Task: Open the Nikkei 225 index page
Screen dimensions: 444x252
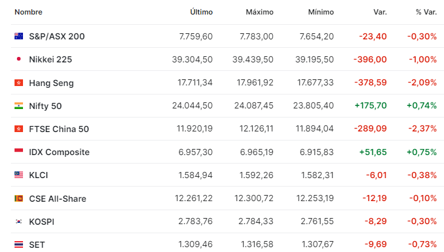Action: 50,59
